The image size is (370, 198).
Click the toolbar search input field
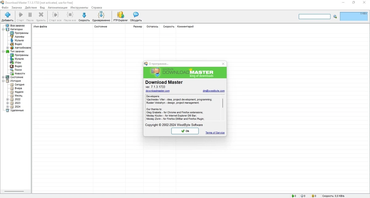(314, 17)
